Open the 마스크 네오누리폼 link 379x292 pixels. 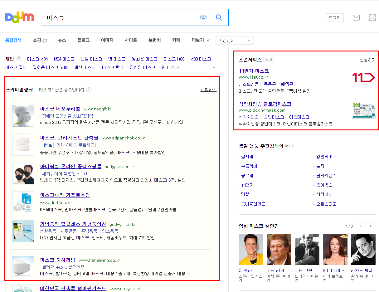click(60, 109)
